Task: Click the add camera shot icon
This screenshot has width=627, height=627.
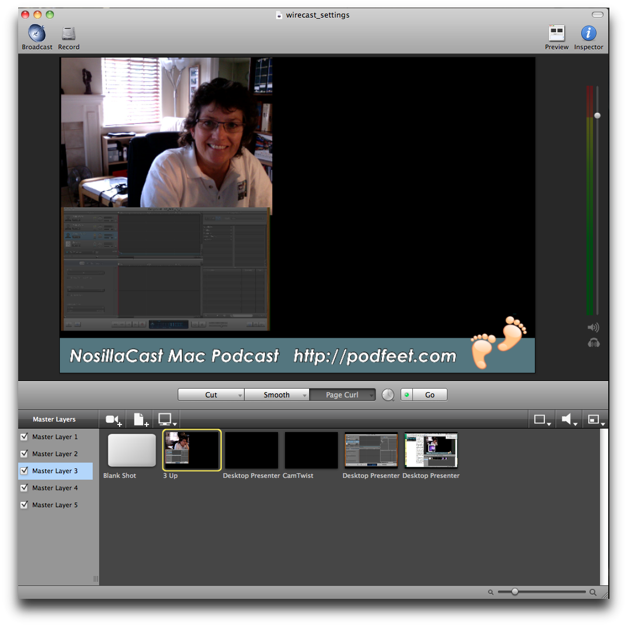Action: (113, 420)
